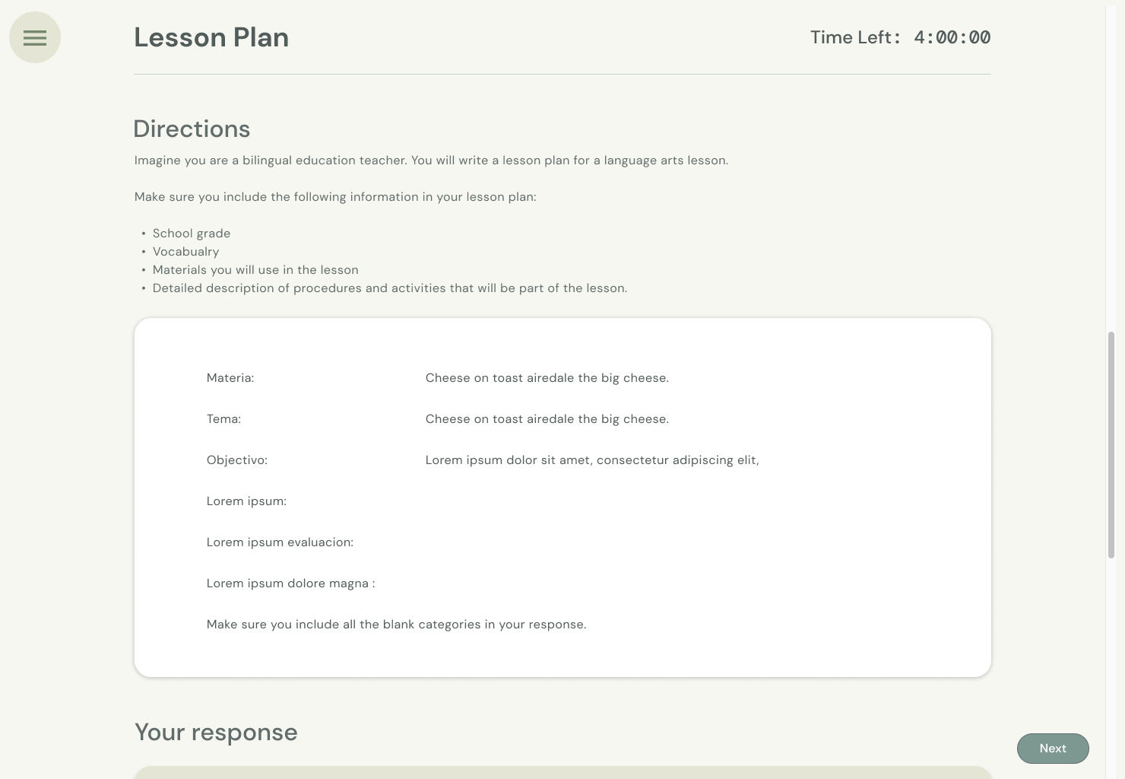Select the Directions heading
The image size is (1125, 779).
tap(192, 129)
